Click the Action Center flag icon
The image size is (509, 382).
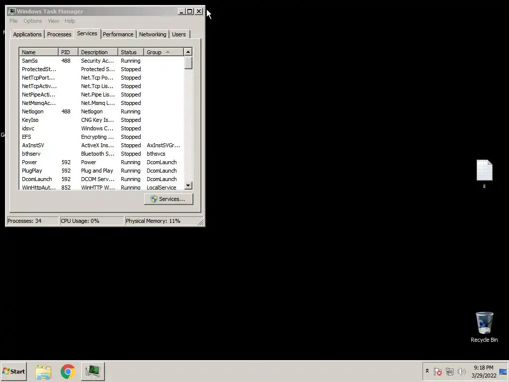pos(437,371)
